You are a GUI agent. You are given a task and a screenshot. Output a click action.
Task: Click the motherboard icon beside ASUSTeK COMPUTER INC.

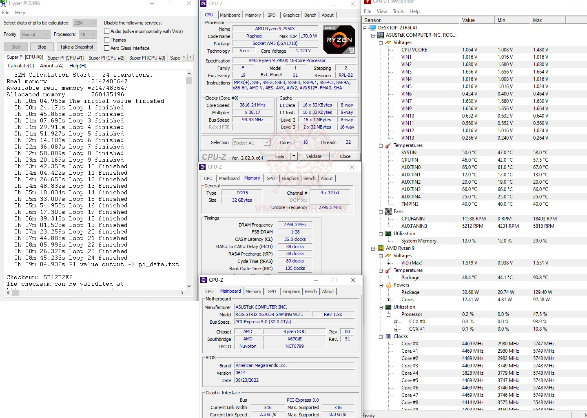tap(380, 35)
